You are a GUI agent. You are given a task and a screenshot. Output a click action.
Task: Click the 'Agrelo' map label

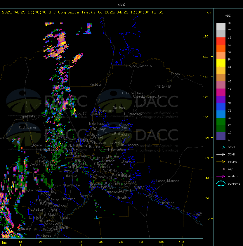click(x=71, y=176)
